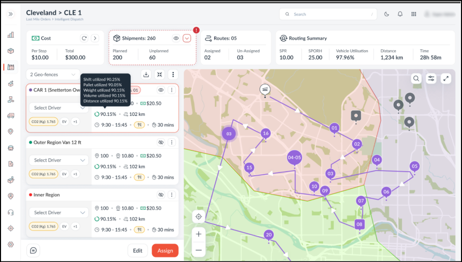The image size is (462, 262).
Task: Refresh the Cost card
Action: [x=84, y=38]
